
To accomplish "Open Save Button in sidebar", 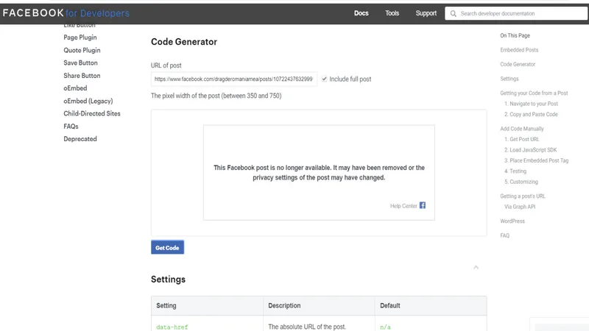I will pos(80,63).
